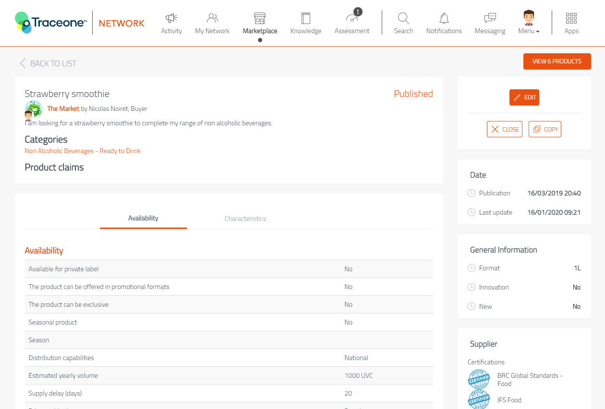Check Notifications bell

(x=444, y=23)
